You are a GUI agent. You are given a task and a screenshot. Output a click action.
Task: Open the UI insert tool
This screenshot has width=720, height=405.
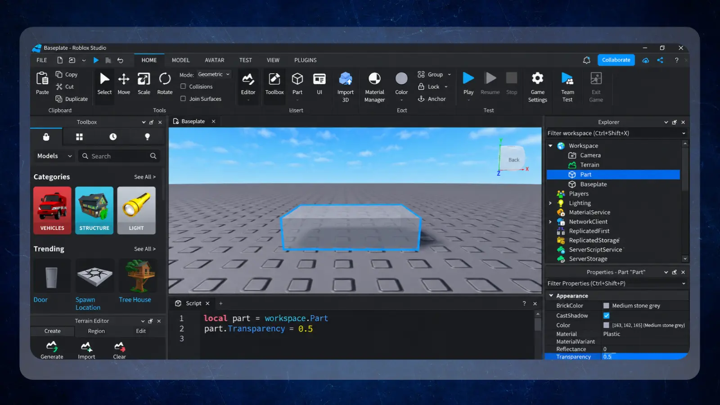[319, 84]
